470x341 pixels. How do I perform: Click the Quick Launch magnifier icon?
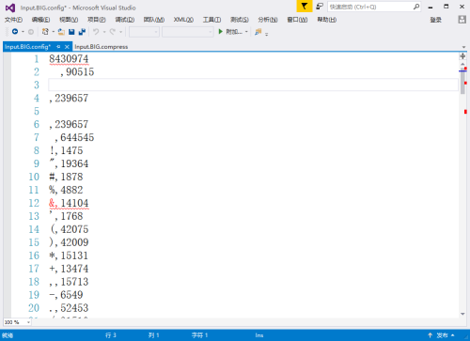click(416, 7)
